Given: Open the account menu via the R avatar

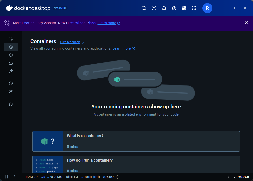Looking at the screenshot, I should (207, 8).
